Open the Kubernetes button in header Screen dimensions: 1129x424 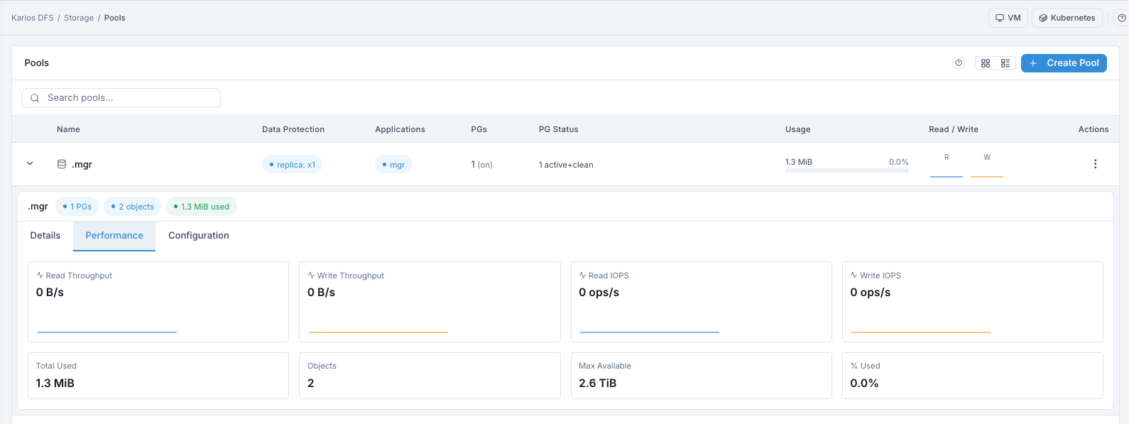coord(1067,18)
